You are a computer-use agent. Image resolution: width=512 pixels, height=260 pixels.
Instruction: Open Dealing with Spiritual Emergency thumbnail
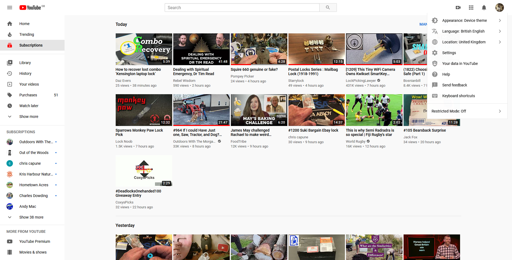tap(202, 49)
